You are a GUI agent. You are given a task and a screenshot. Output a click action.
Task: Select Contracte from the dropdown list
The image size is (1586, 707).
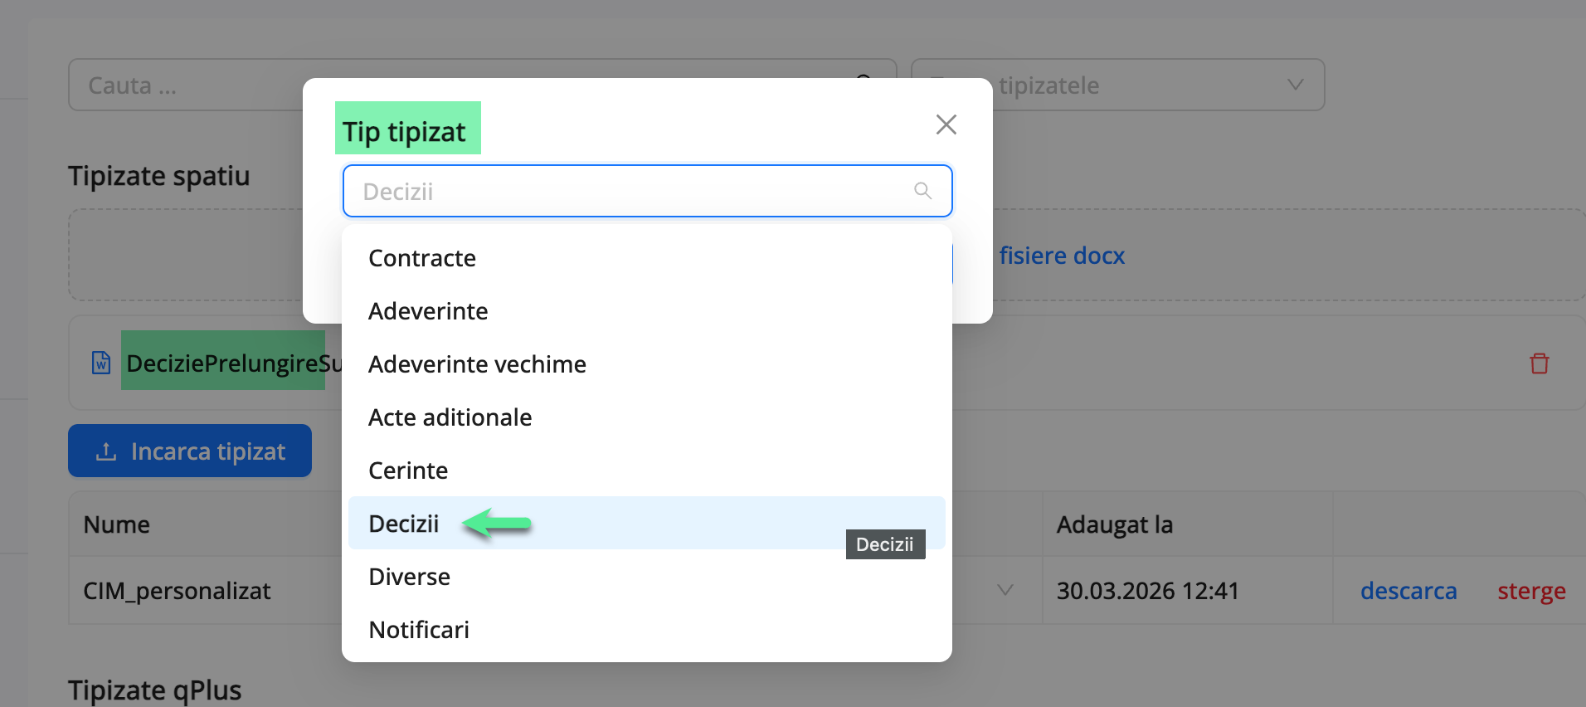422,258
